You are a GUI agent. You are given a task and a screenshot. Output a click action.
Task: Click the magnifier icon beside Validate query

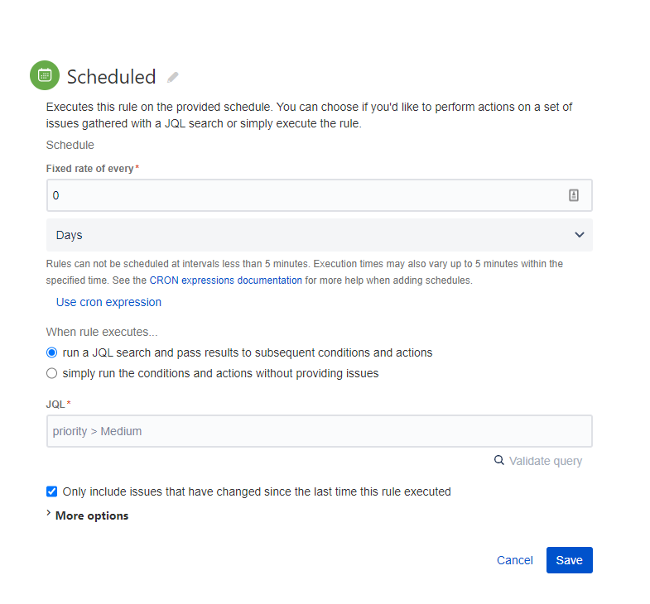point(499,460)
